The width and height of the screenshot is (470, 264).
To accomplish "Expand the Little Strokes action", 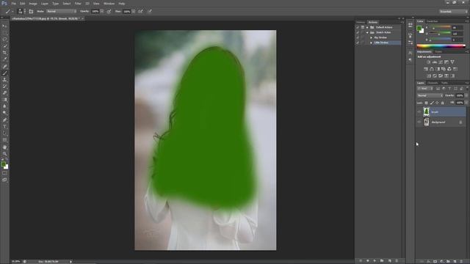I will pyautogui.click(x=371, y=43).
